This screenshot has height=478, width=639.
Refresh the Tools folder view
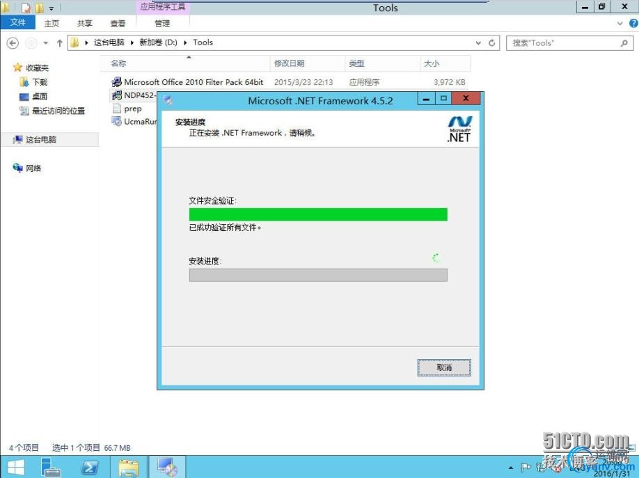pyautogui.click(x=492, y=42)
